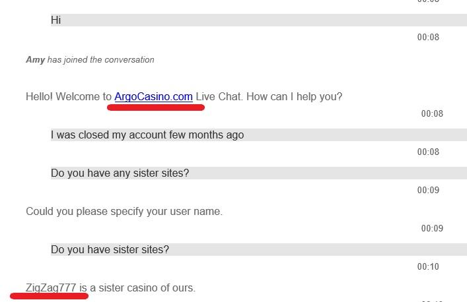Click timestamp below "I was closed my account"

point(428,152)
